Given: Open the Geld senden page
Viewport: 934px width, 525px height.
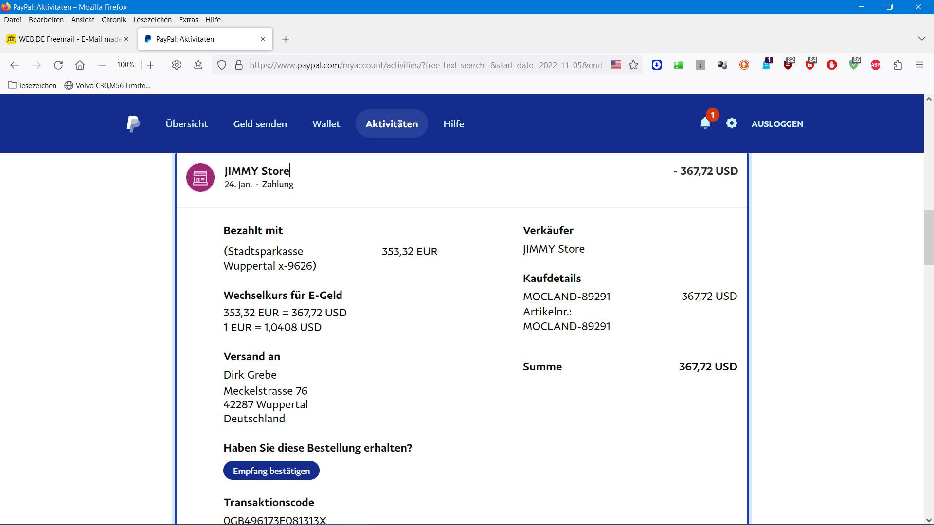Looking at the screenshot, I should pyautogui.click(x=260, y=123).
